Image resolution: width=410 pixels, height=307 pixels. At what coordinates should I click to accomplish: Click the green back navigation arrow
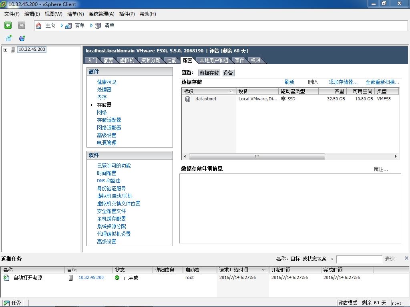(x=8, y=25)
